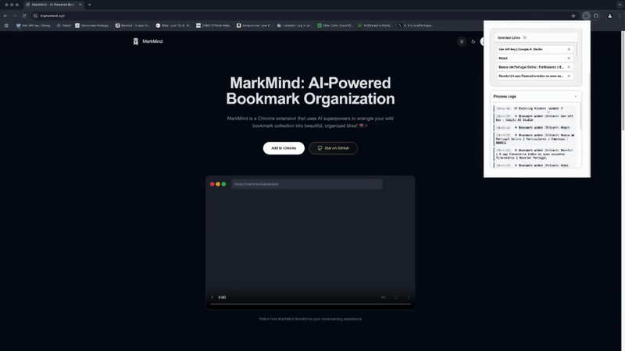
Task: Open the apps grid in bookmarks bar
Action: pyautogui.click(x=6, y=26)
